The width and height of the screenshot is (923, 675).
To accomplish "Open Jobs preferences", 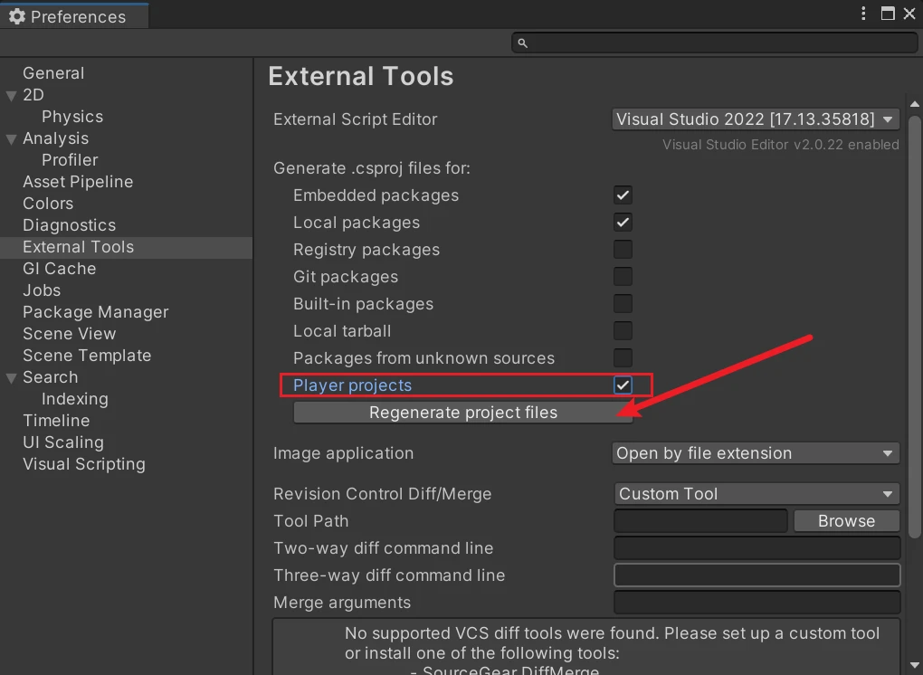I will (42, 290).
